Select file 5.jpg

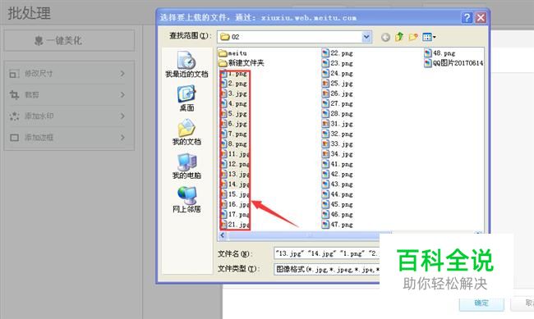coord(233,114)
